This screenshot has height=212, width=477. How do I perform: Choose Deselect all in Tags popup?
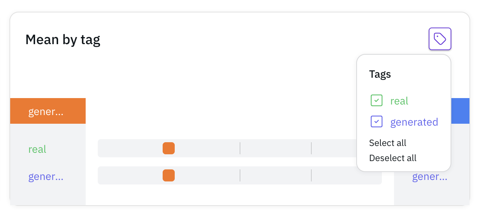[393, 158]
